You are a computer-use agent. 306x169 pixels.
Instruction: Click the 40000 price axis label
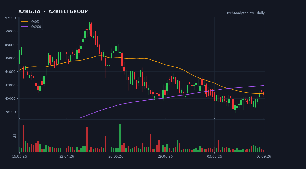tap(10, 98)
